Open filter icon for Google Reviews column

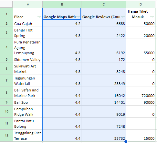pos(123,17)
